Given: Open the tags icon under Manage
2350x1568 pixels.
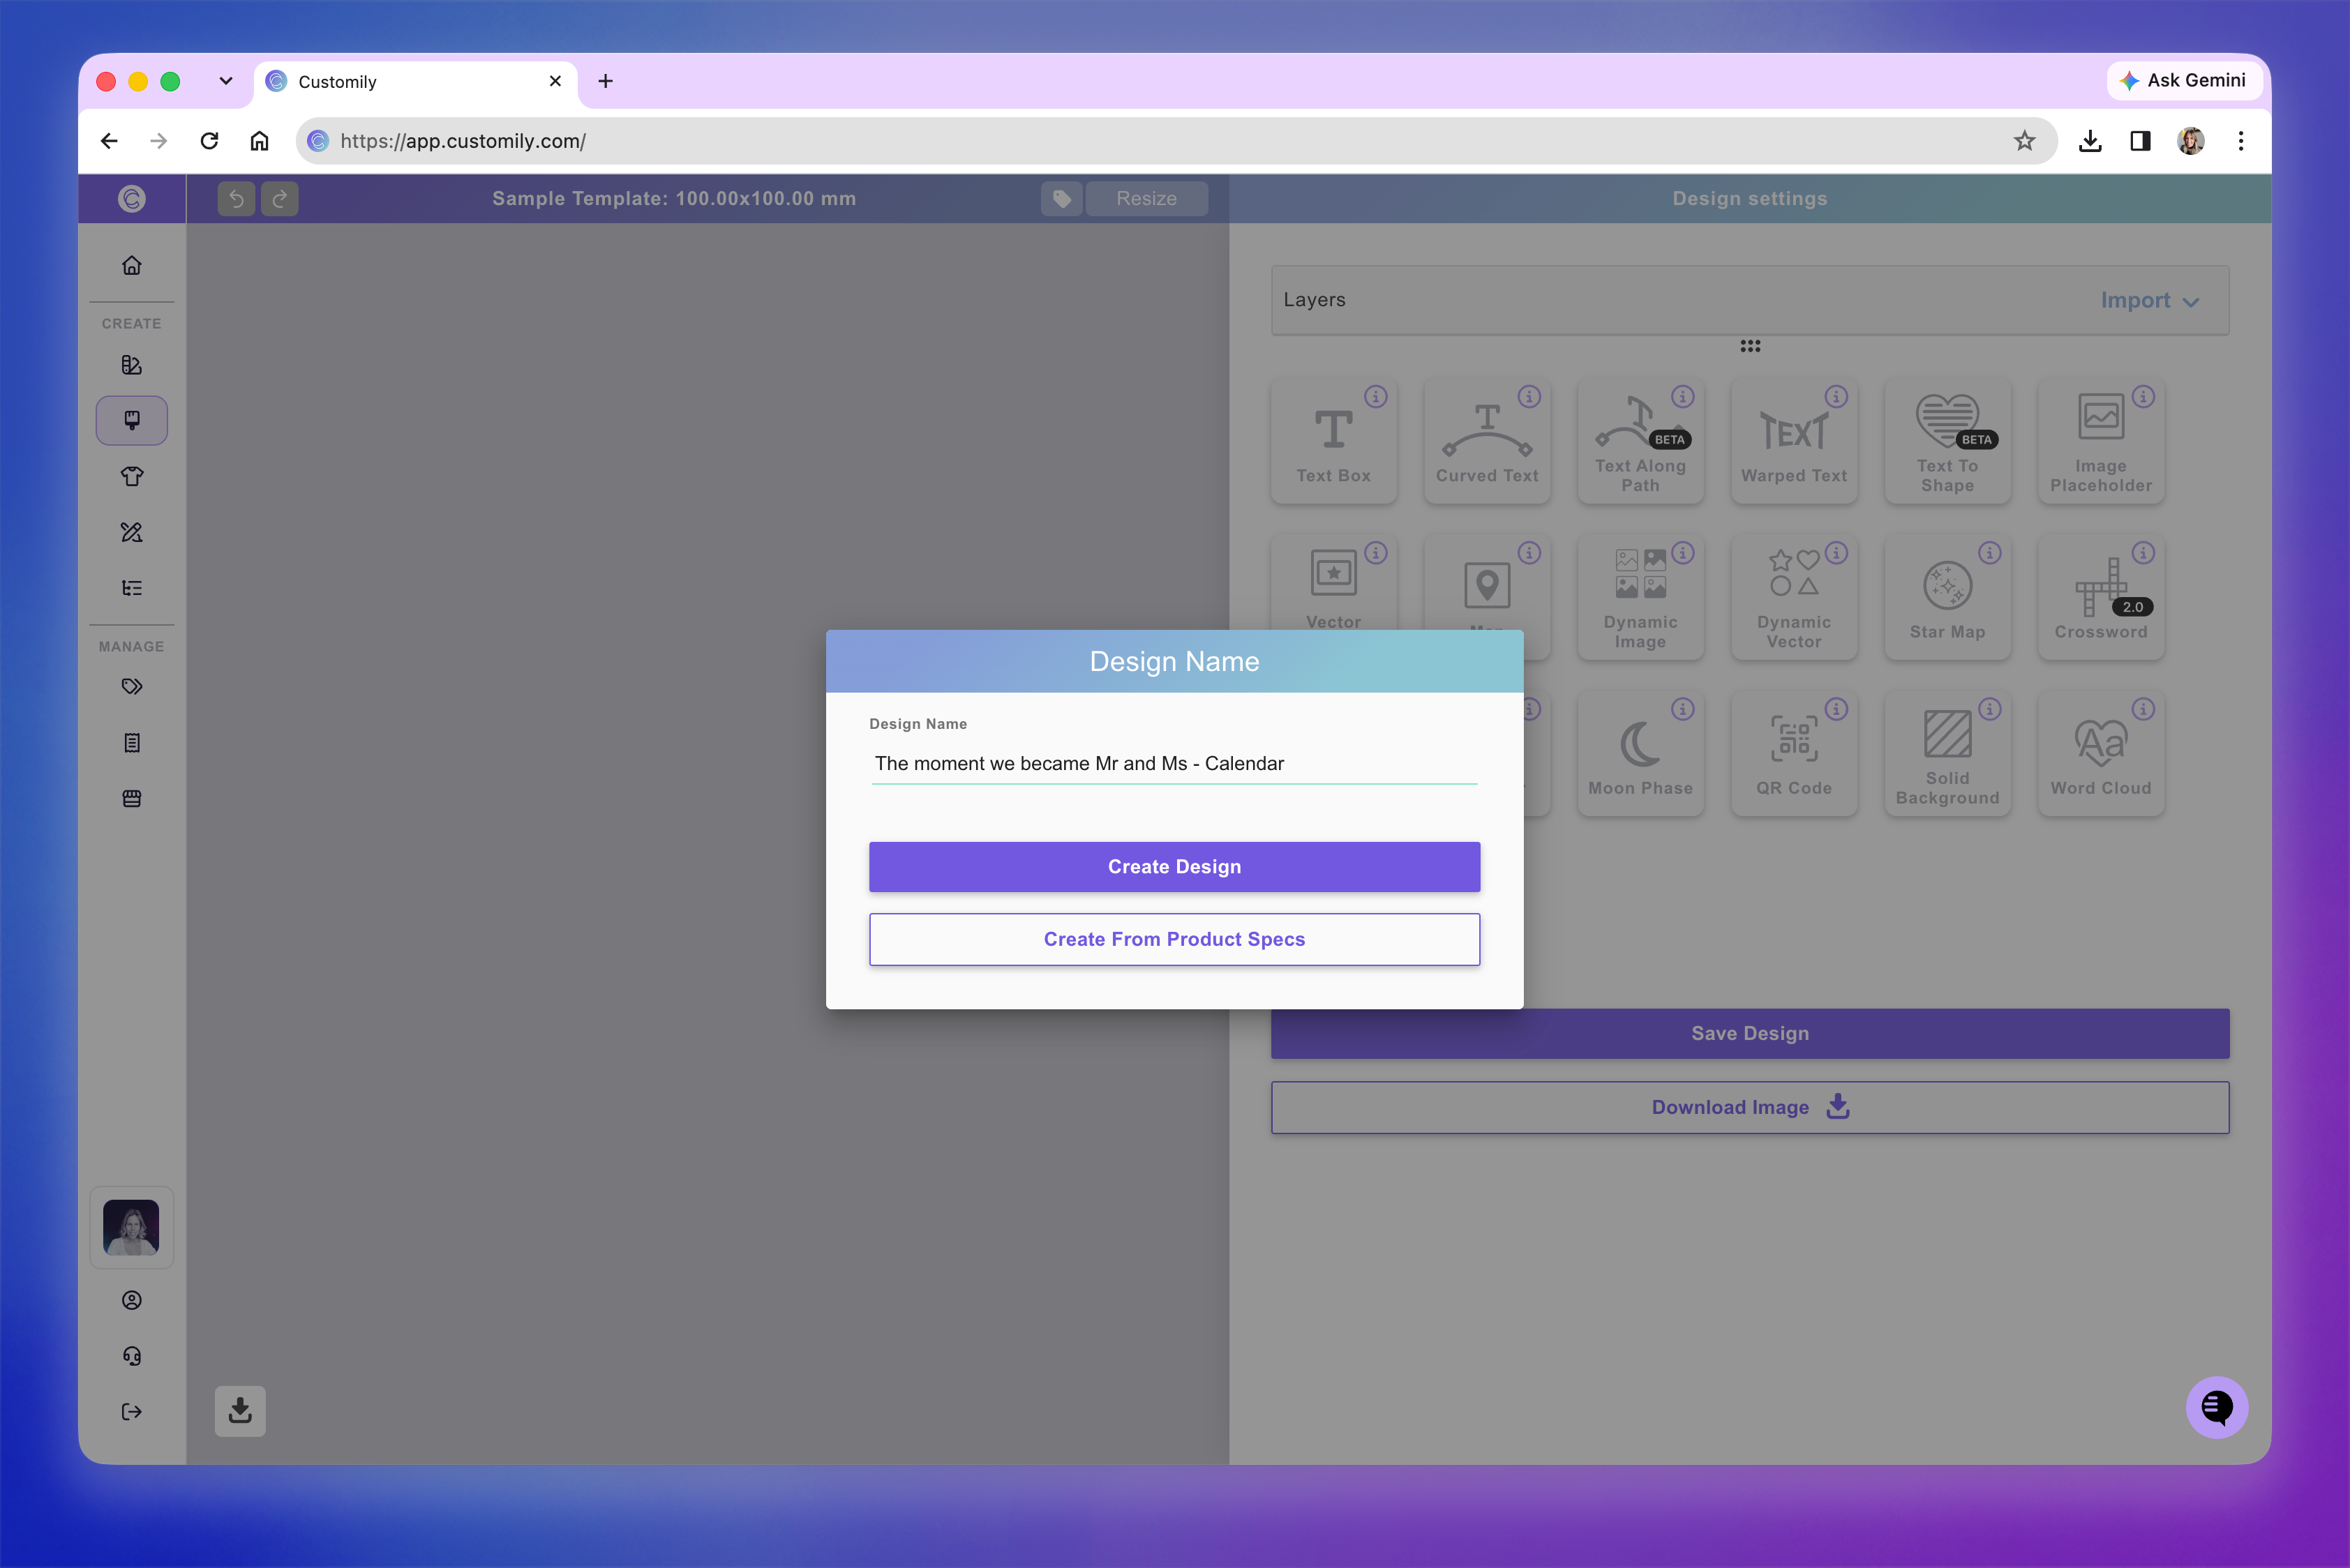Looking at the screenshot, I should (131, 686).
